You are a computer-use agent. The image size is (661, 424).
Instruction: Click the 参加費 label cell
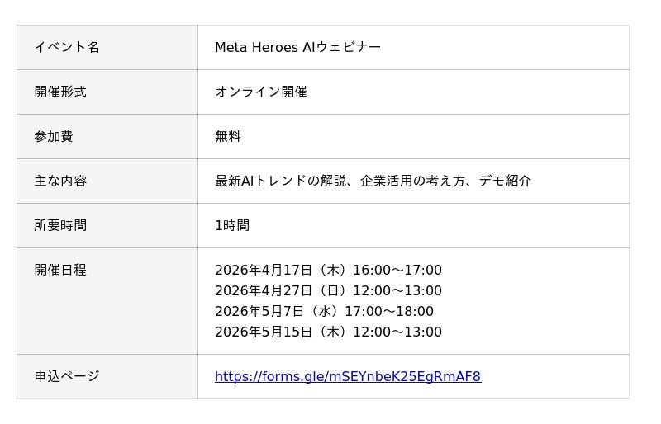click(54, 136)
